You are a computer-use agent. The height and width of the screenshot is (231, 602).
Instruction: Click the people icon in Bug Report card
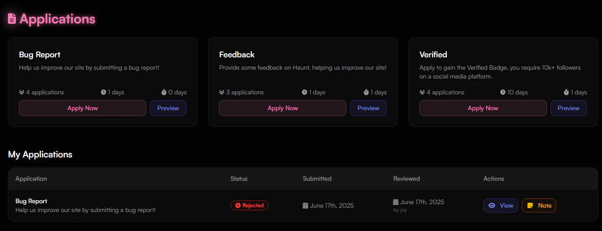click(x=22, y=92)
